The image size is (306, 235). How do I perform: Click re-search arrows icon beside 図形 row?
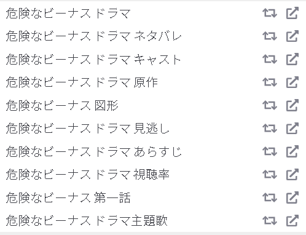point(270,105)
